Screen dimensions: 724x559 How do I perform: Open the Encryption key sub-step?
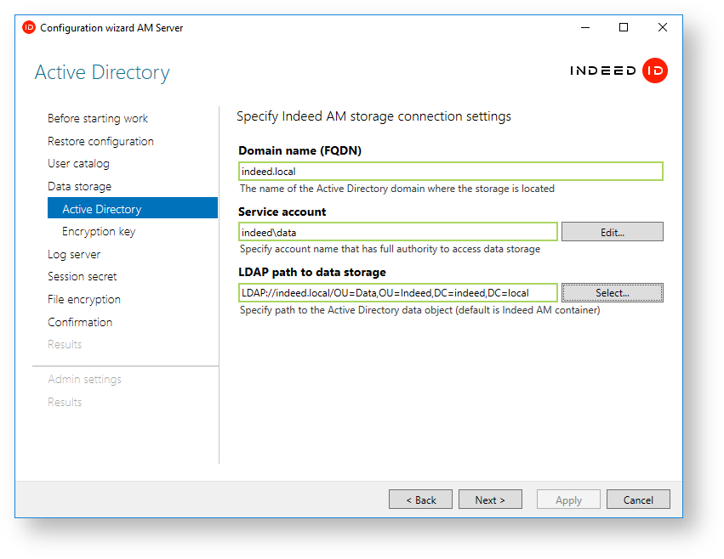click(99, 232)
